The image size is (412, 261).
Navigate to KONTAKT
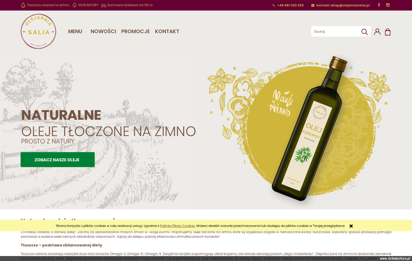[167, 32]
